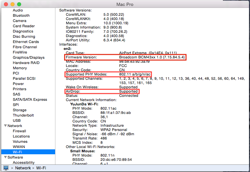
Task: Open Memory in the sidebar
Action: click(x=20, y=68)
